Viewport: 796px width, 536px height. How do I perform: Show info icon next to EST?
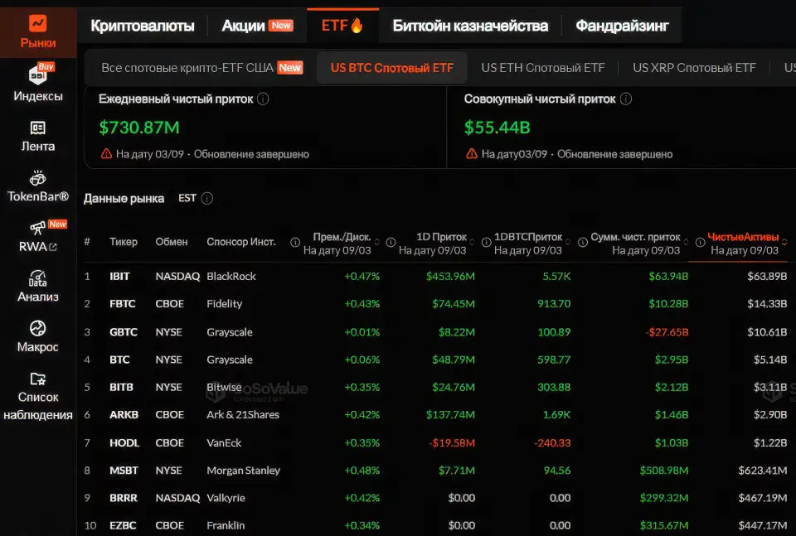coord(207,198)
